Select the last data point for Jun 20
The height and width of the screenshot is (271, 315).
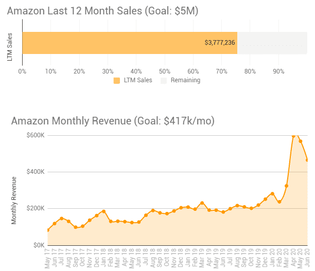(307, 160)
